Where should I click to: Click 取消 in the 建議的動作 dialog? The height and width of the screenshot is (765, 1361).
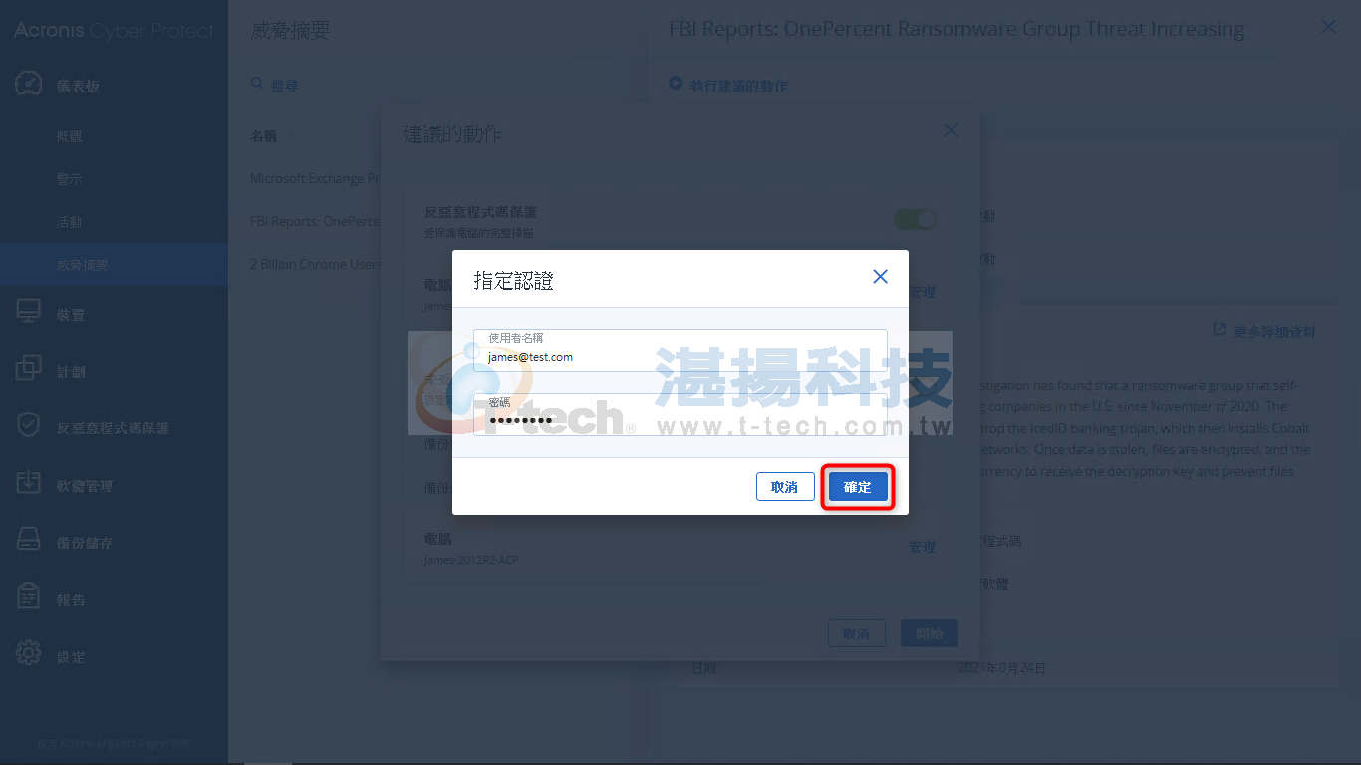coord(856,634)
